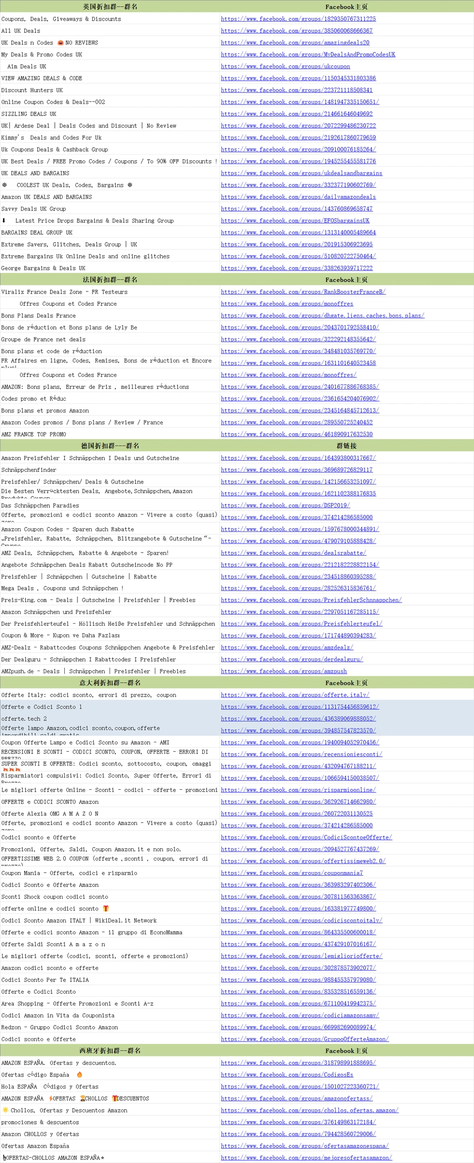474x1163 pixels.
Task: Select the 'Schnäppchenfinder' cell
Action: (x=110, y=470)
